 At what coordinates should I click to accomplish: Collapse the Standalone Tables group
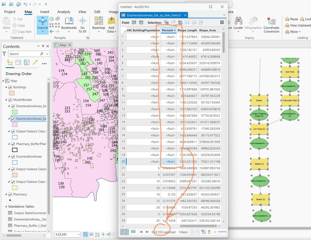pos(6,206)
